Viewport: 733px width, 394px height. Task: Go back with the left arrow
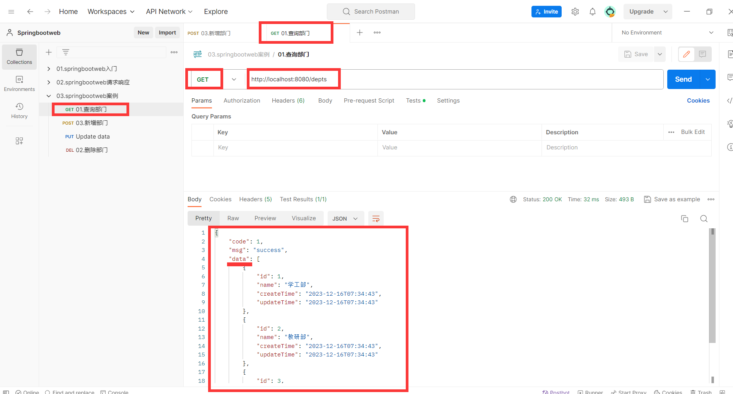click(30, 12)
